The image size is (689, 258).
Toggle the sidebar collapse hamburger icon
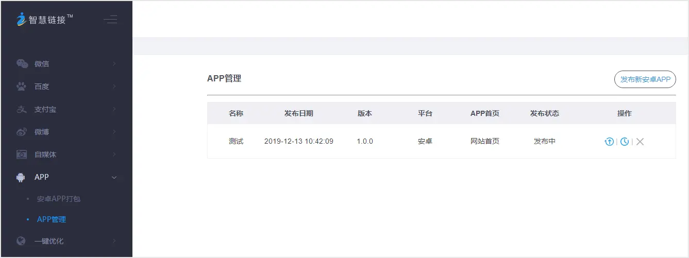[x=110, y=20]
